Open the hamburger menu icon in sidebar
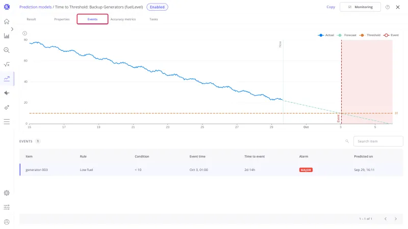This screenshot has height=229, width=408. (x=7, y=122)
